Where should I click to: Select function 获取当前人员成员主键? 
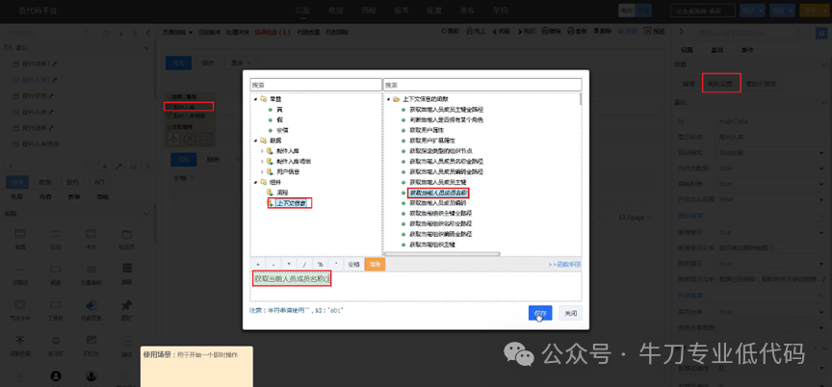click(438, 182)
